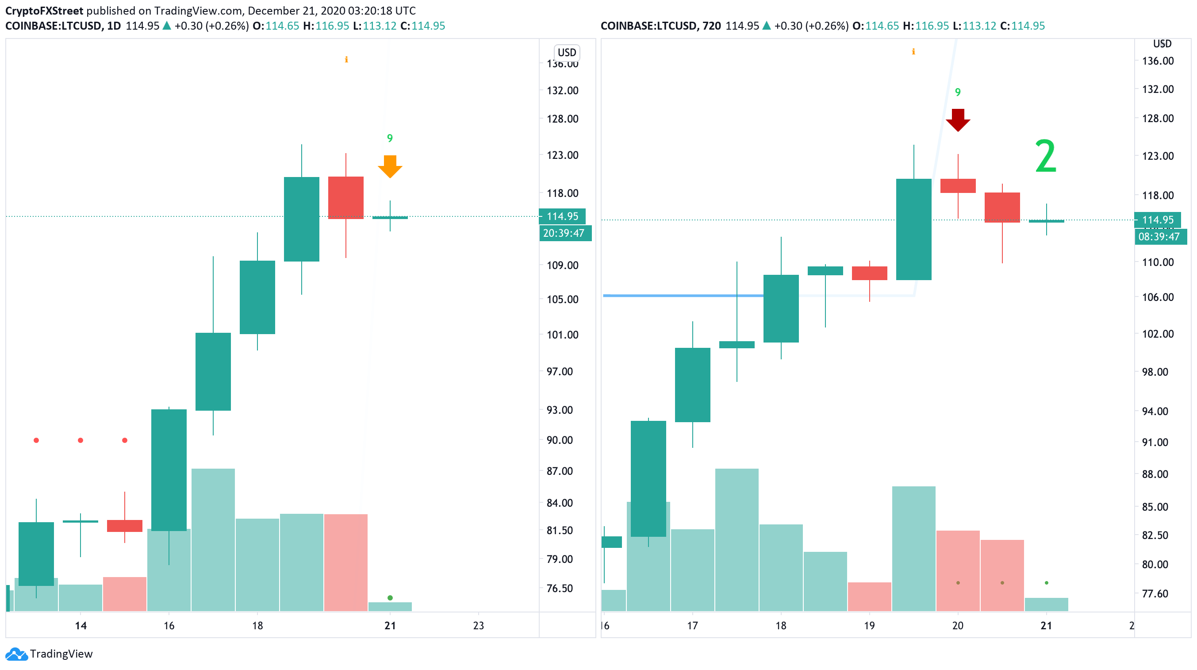This screenshot has width=1197, height=670.
Task: Click the COINBASE:LTCUSD, 1D symbol title
Action: 63,26
